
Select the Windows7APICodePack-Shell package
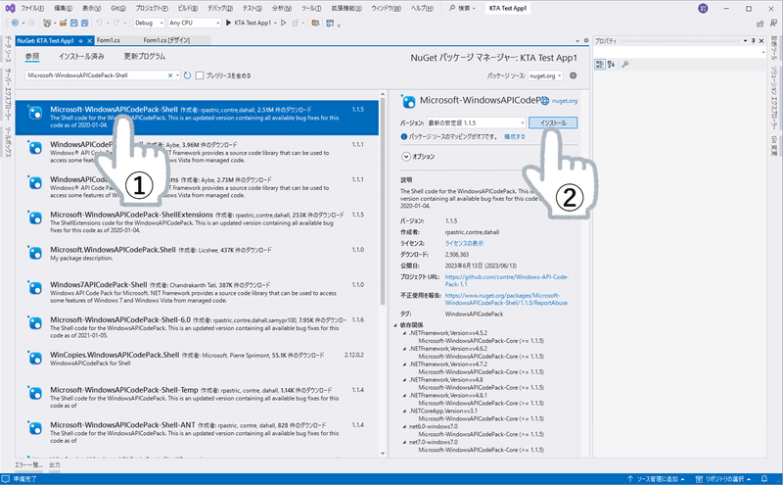click(197, 292)
